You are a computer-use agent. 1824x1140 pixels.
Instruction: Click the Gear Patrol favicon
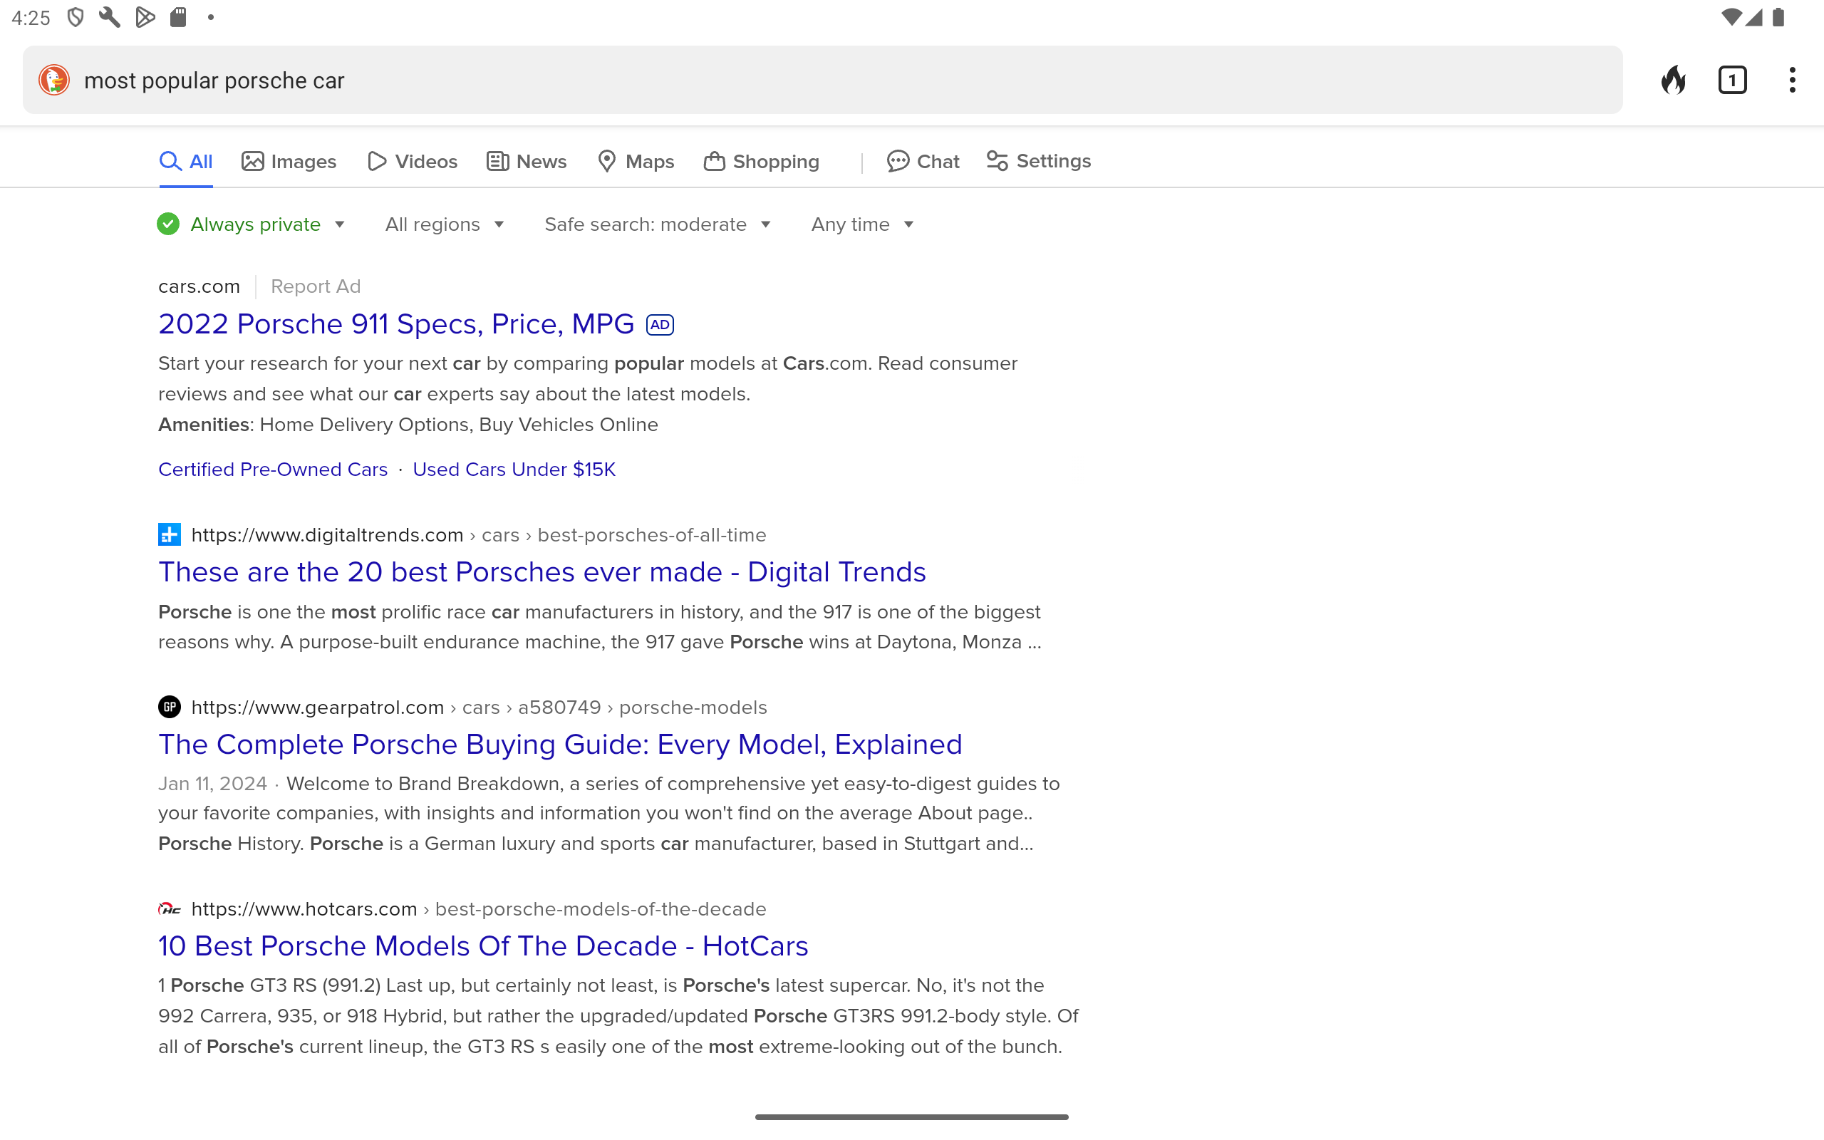[x=170, y=708]
